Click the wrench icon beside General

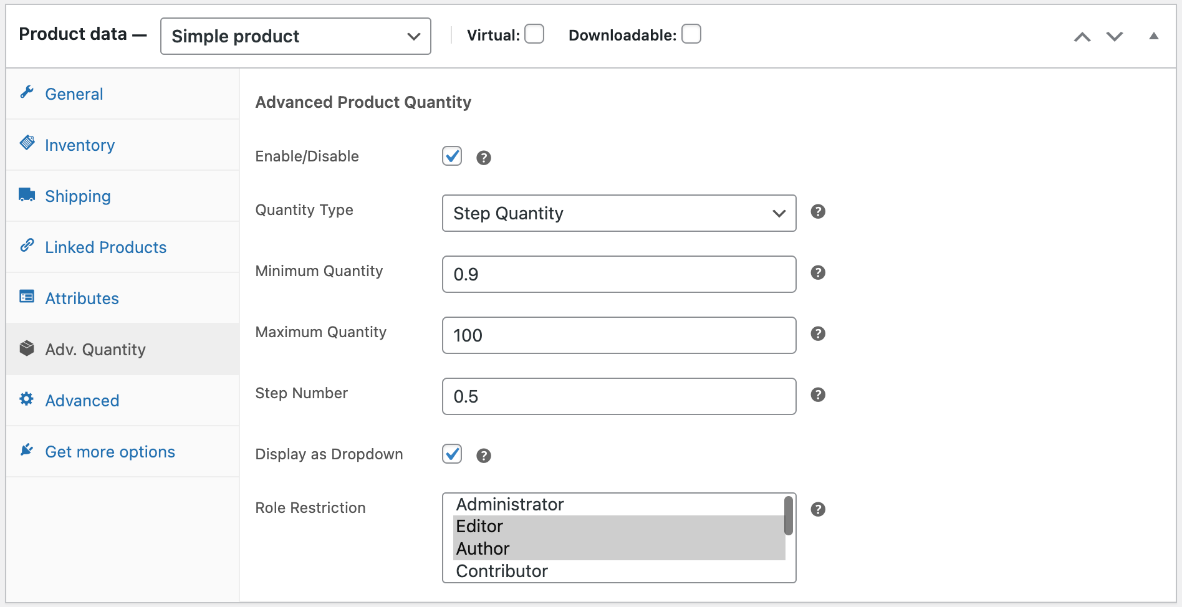point(26,92)
